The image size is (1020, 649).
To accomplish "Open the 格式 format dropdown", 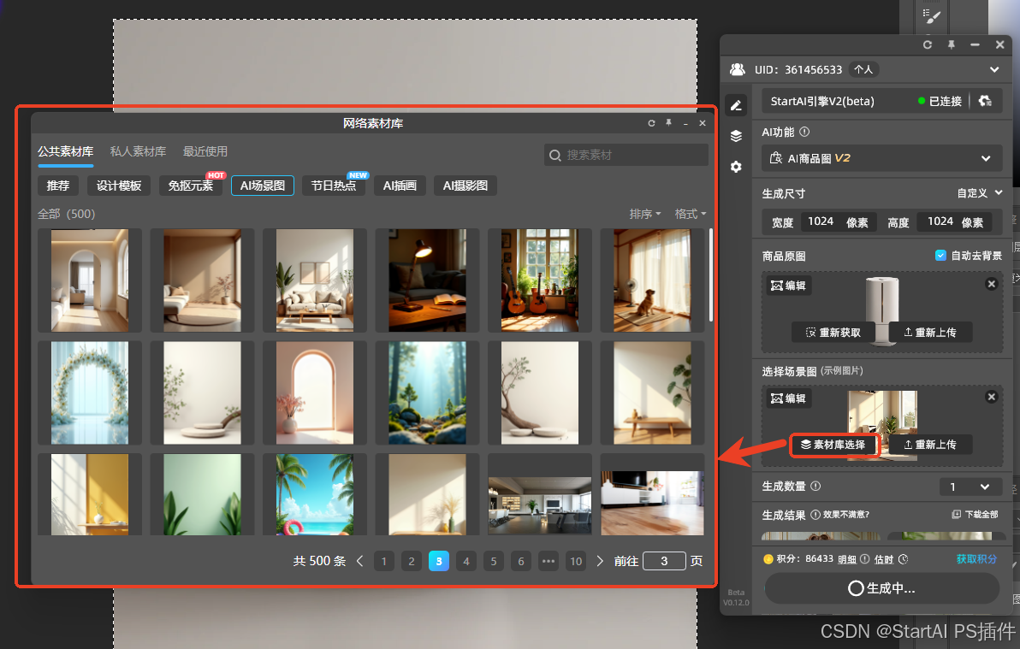I will click(691, 214).
